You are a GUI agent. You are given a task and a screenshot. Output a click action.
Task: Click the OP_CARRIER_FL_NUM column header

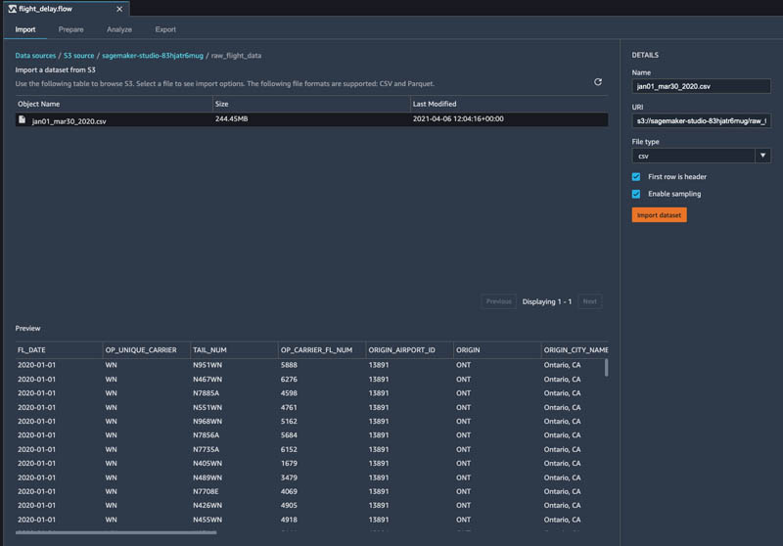[x=316, y=350]
